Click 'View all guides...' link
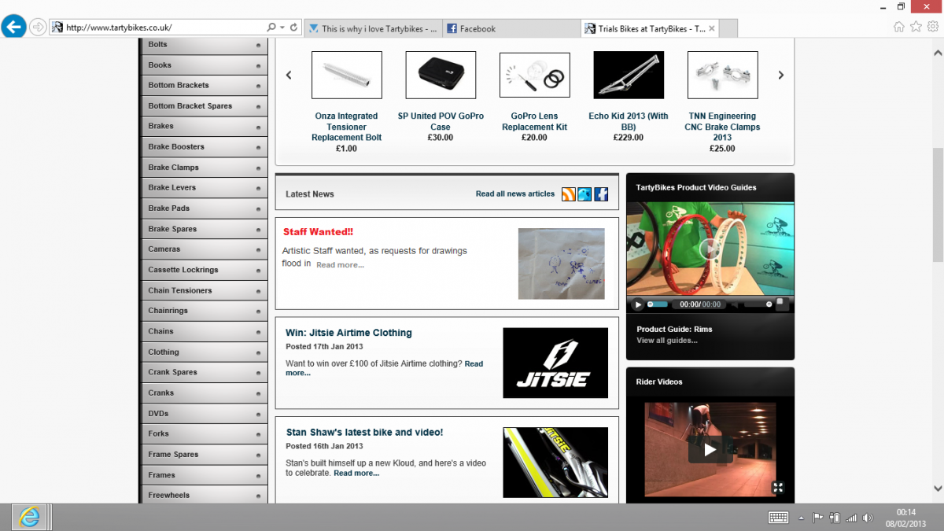 point(667,341)
